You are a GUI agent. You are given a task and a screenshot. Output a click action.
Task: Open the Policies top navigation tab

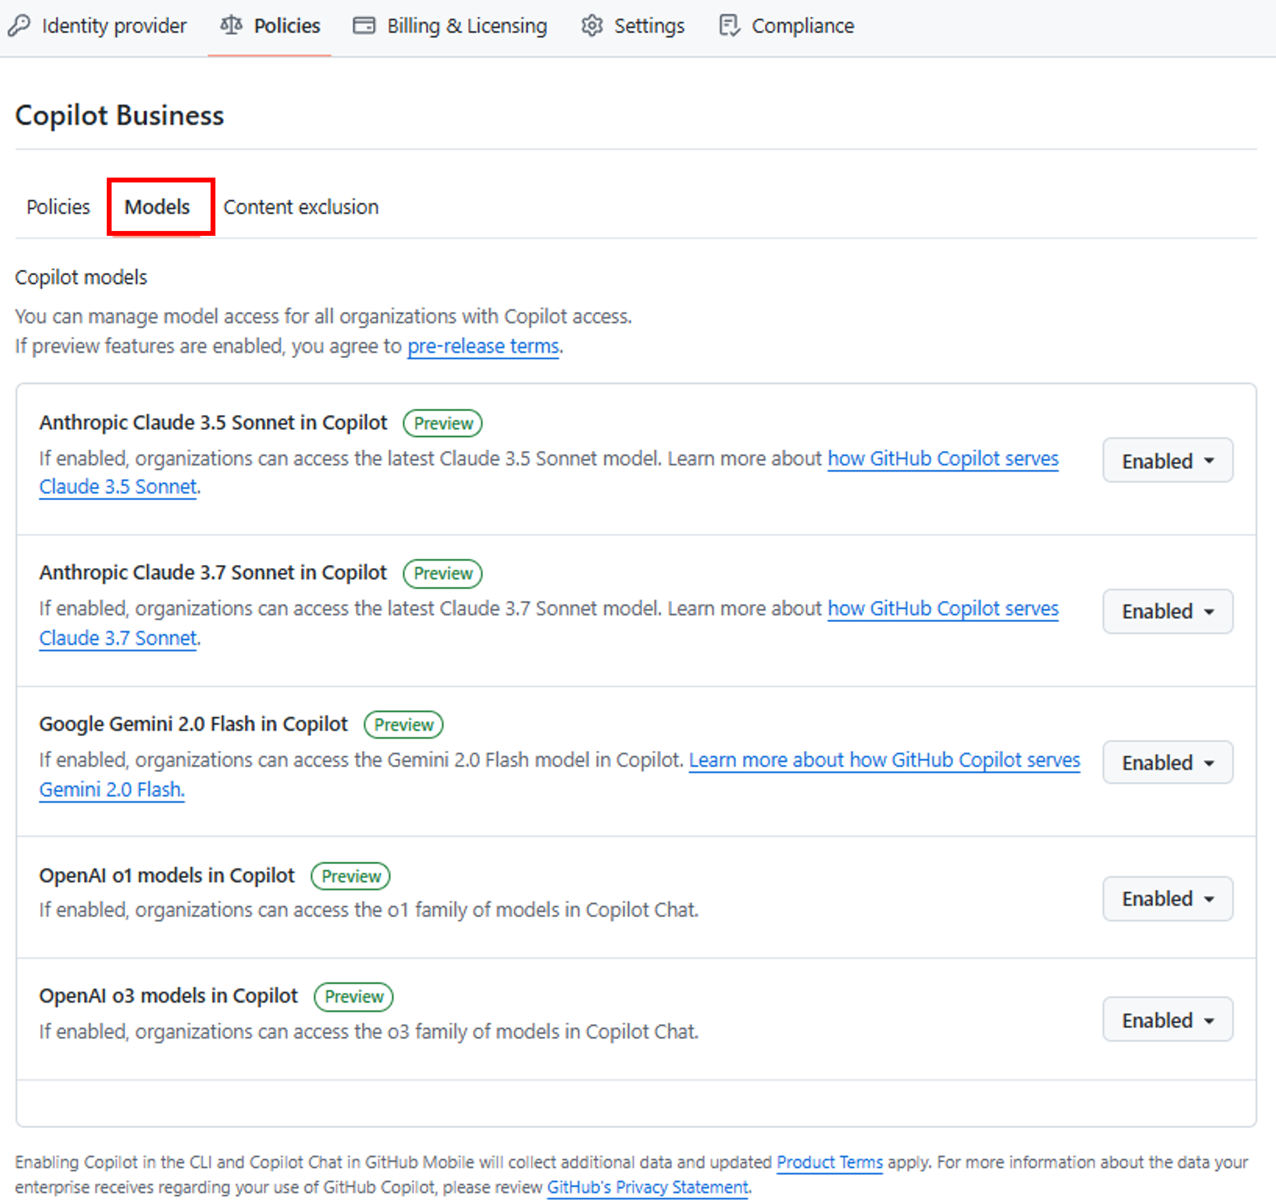[x=270, y=26]
